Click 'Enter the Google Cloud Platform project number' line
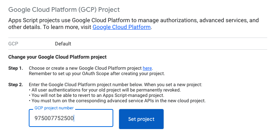 (x=115, y=85)
